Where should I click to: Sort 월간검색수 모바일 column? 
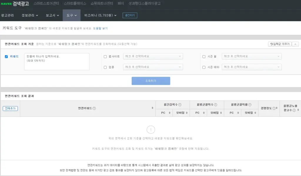187,113
